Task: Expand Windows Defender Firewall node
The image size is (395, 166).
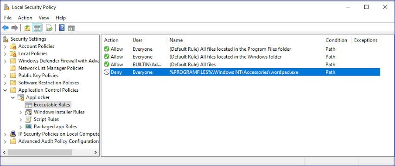Action: 5,61
